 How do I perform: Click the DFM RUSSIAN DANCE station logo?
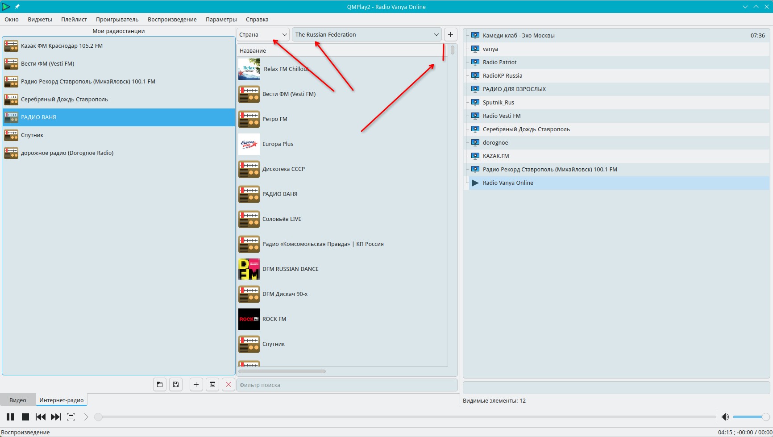coord(249,269)
